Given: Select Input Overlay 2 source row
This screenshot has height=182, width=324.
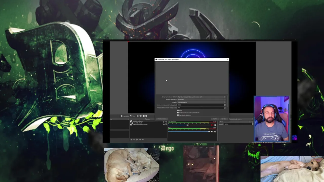Looking at the screenshot, I should 148,123.
